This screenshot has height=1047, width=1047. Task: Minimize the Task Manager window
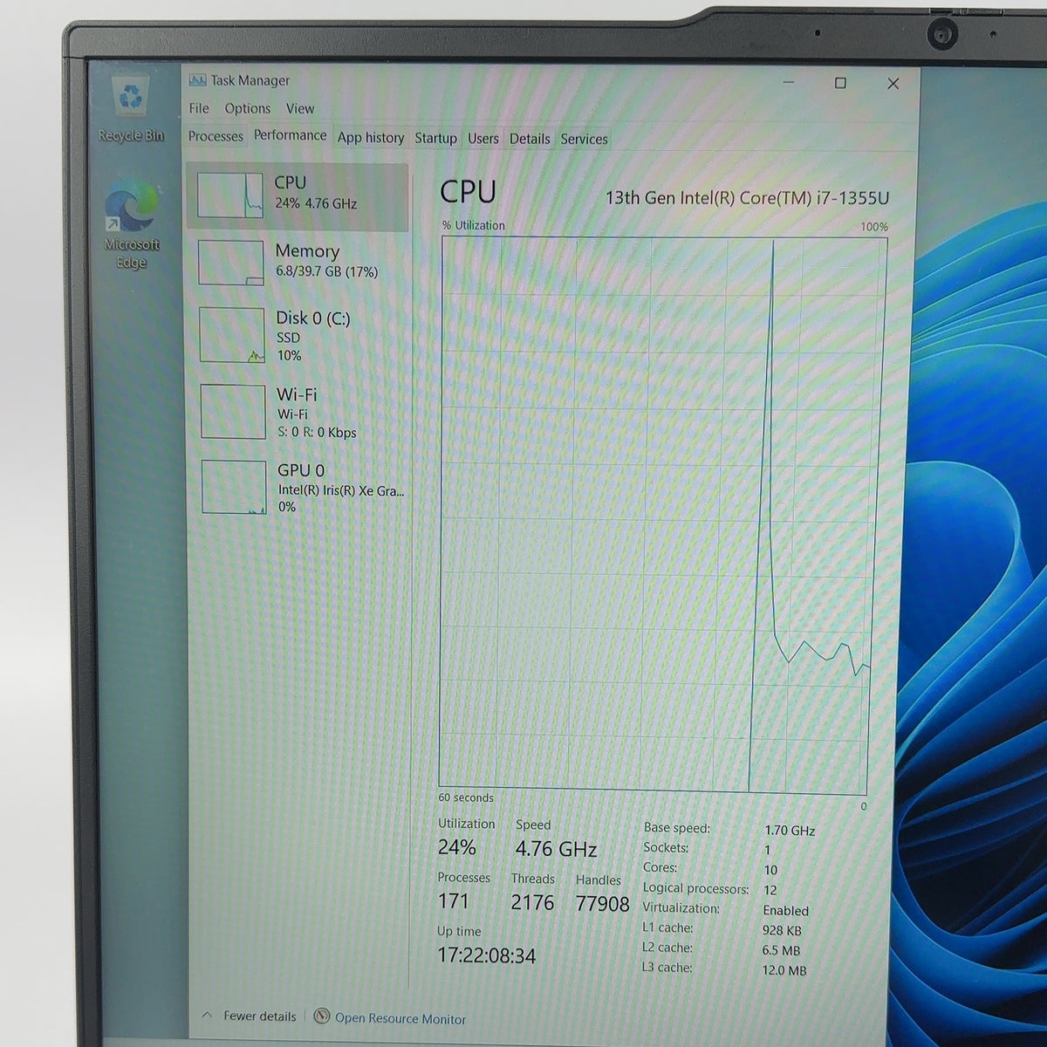789,82
